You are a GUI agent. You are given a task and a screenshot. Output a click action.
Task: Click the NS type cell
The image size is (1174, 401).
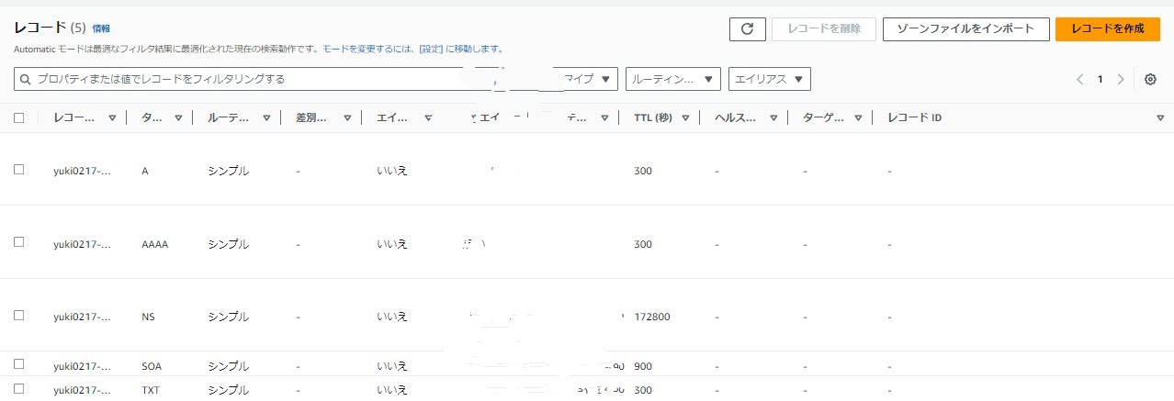148,317
